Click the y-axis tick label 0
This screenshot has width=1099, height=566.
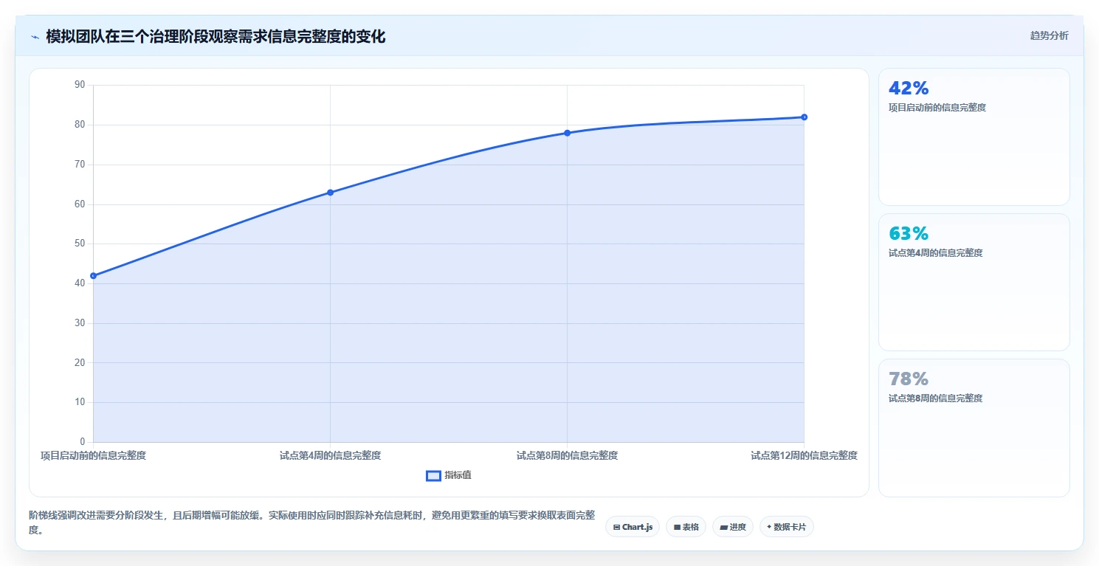pos(83,442)
